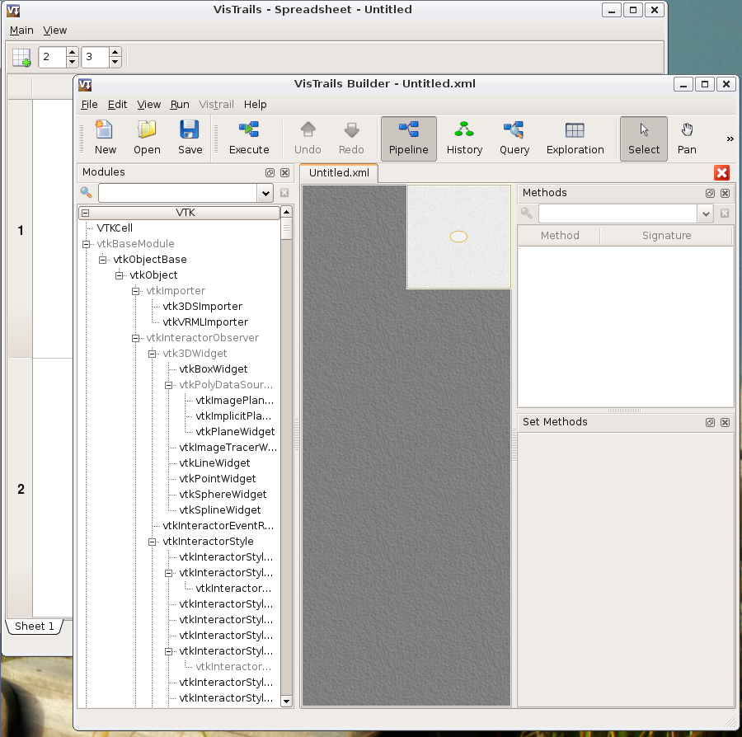Viewport: 742px width, 737px height.
Task: Click the Sheet 1 spreadsheet tab
Action: [x=35, y=627]
